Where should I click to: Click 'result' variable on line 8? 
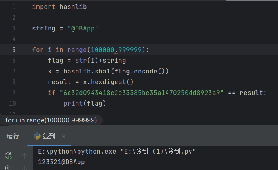point(60,82)
